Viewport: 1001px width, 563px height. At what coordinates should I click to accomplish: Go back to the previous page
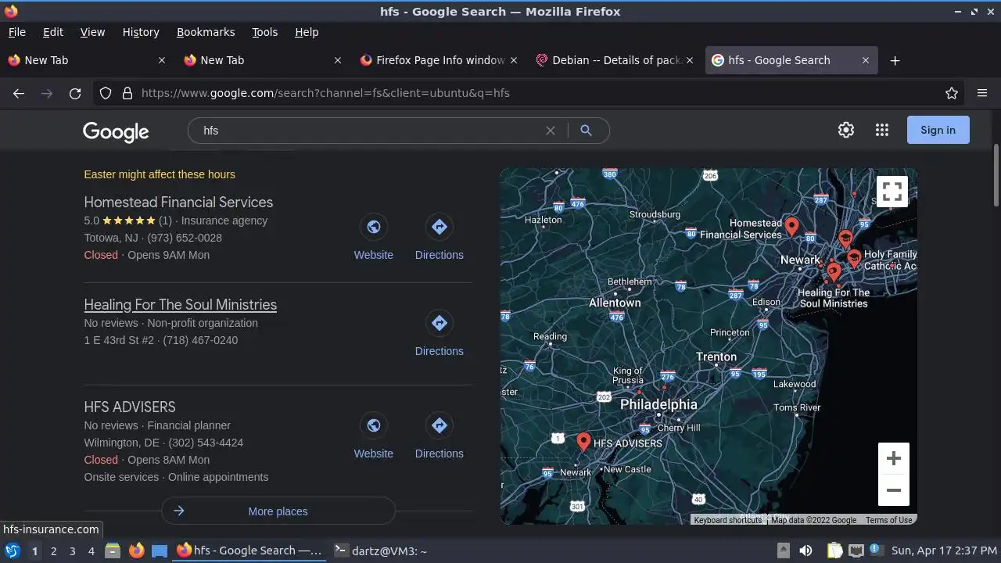click(x=19, y=93)
